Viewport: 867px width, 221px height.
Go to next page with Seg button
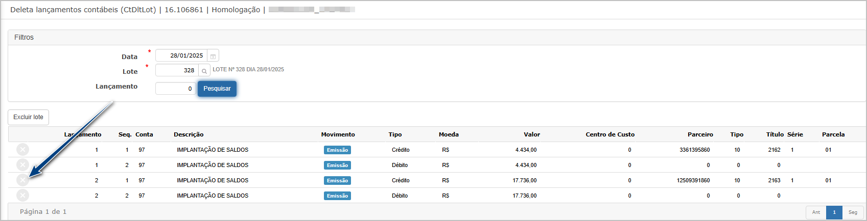[x=853, y=212]
